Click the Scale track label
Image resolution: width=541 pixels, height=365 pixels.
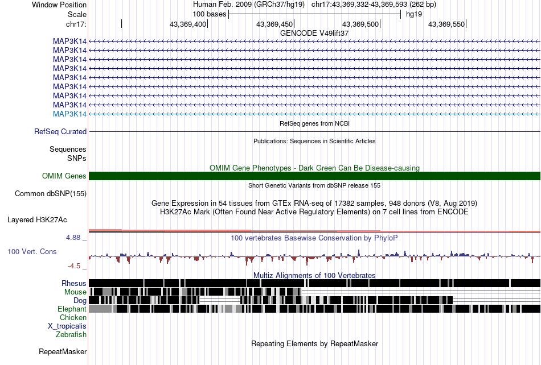coord(77,14)
